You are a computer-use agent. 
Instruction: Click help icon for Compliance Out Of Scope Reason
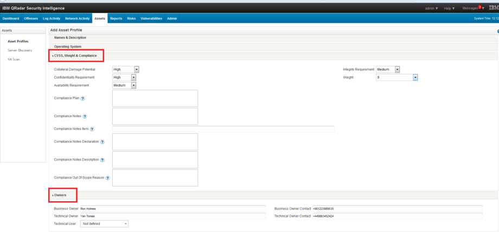point(108,178)
